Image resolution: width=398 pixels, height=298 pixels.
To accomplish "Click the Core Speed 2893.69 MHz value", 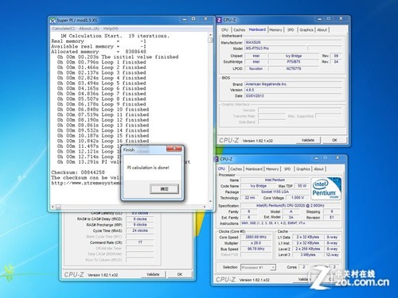I will click(256, 237).
